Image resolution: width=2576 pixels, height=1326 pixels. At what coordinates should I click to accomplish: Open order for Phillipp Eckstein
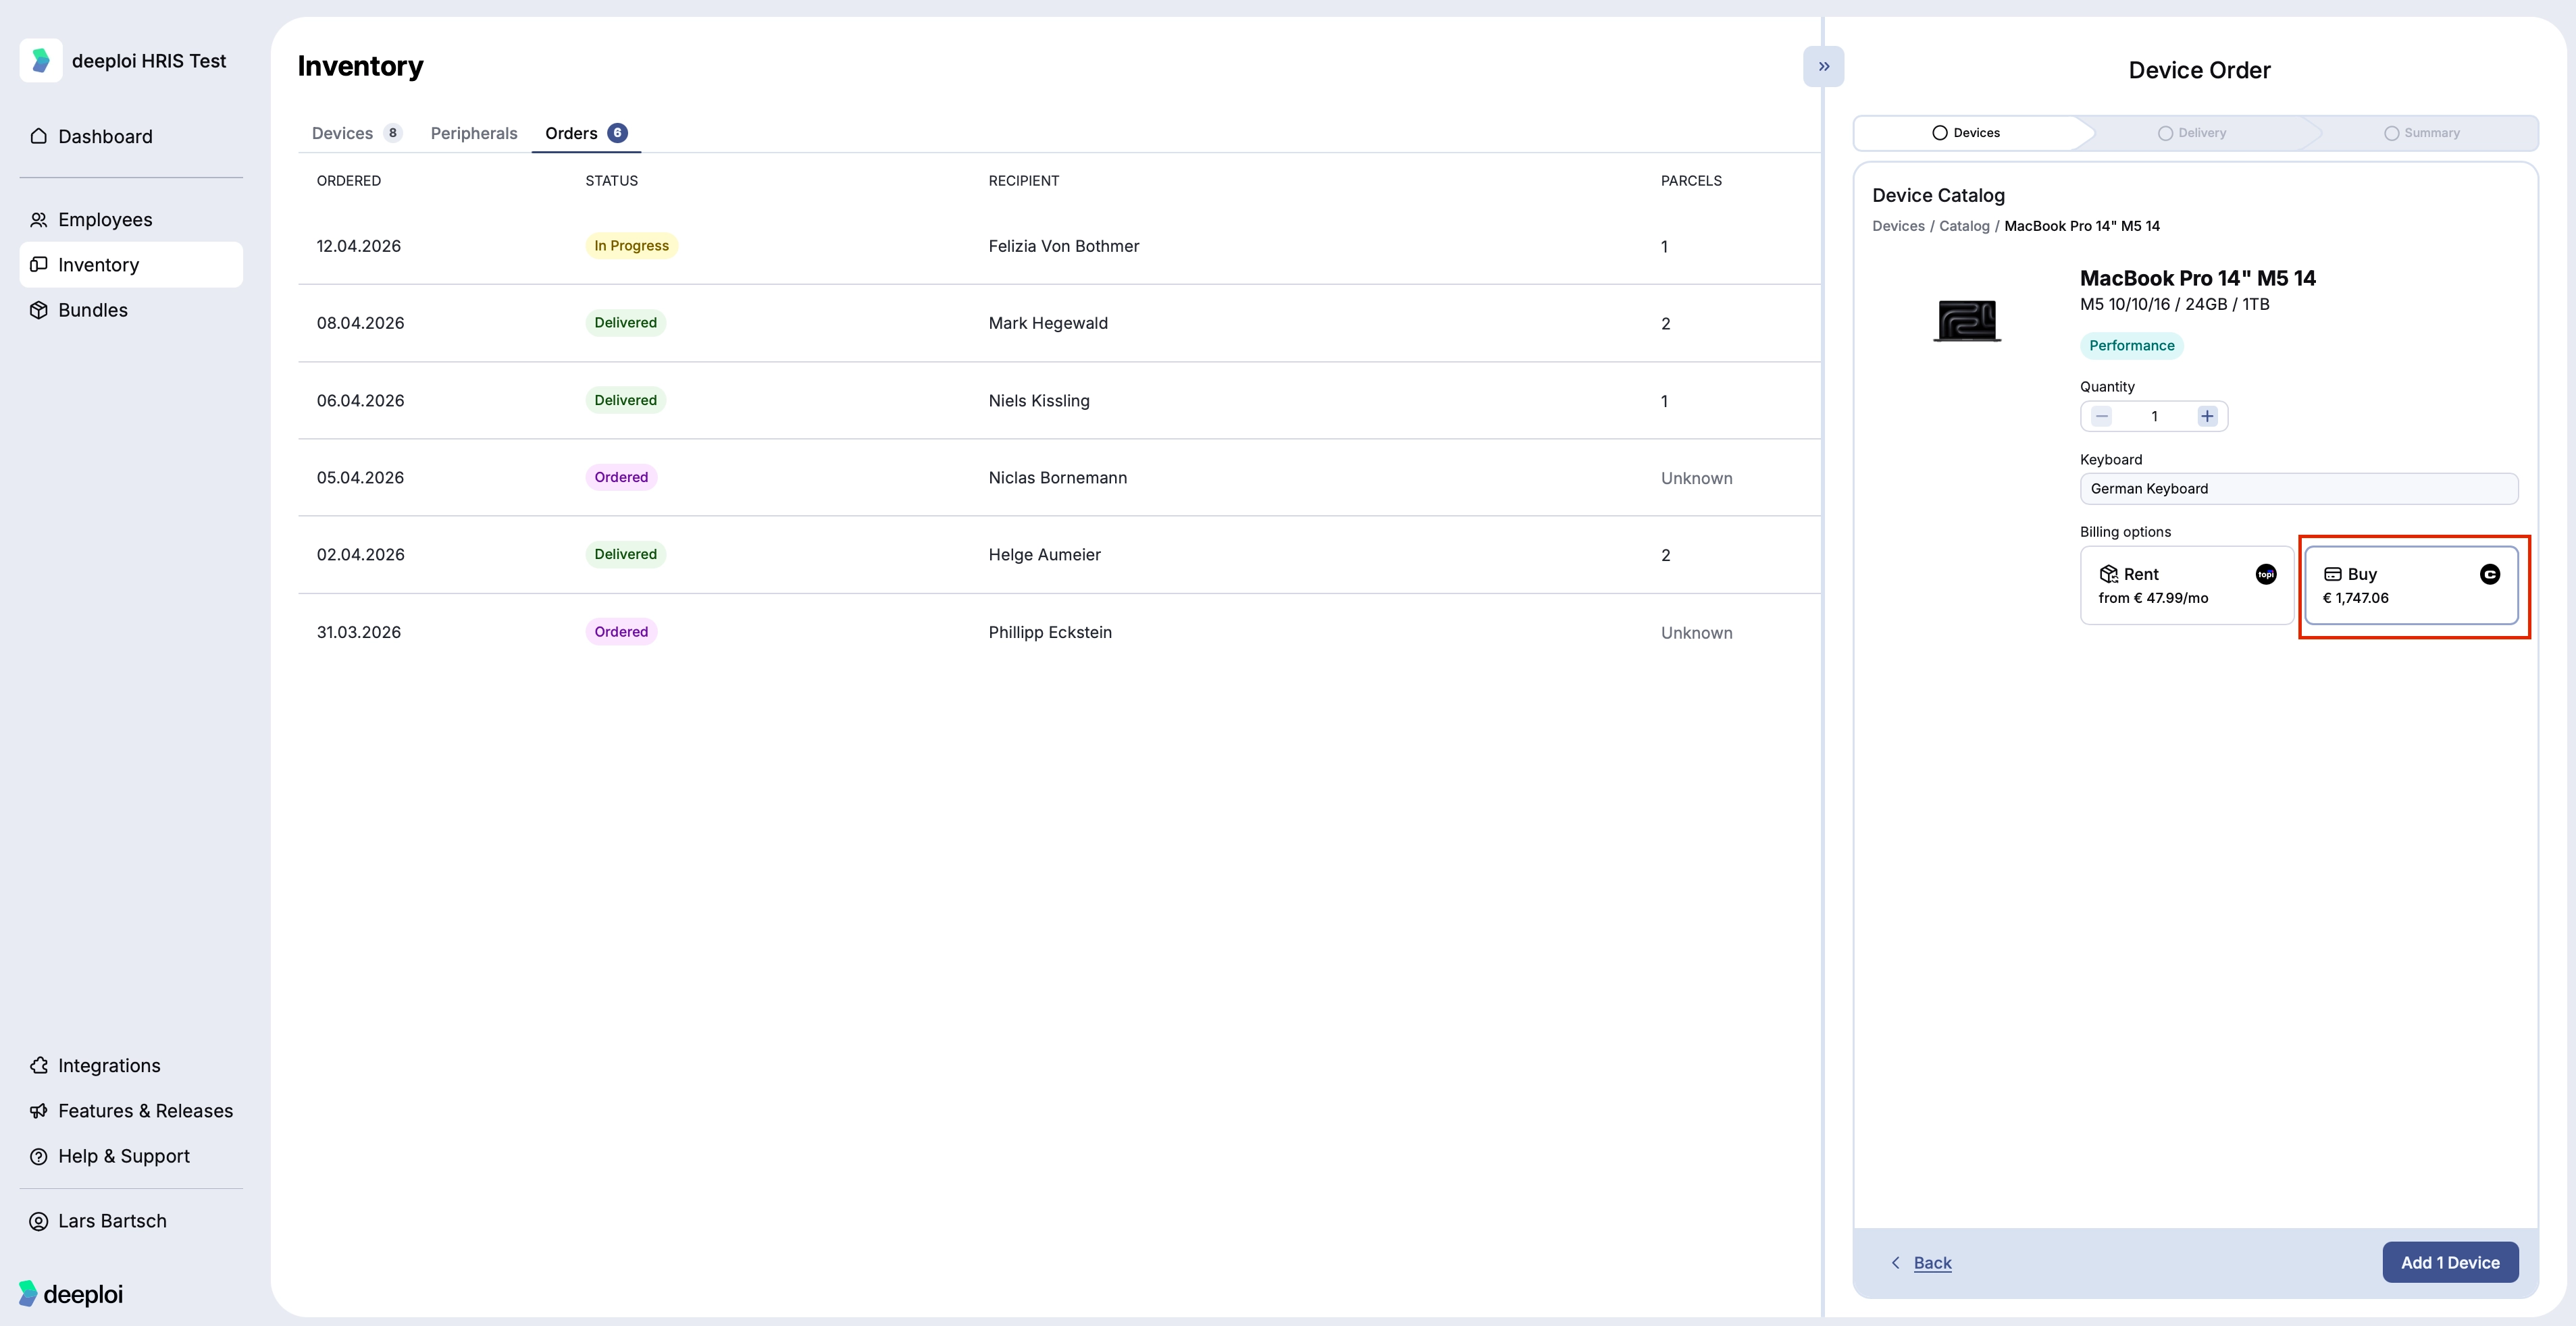(x=1059, y=632)
